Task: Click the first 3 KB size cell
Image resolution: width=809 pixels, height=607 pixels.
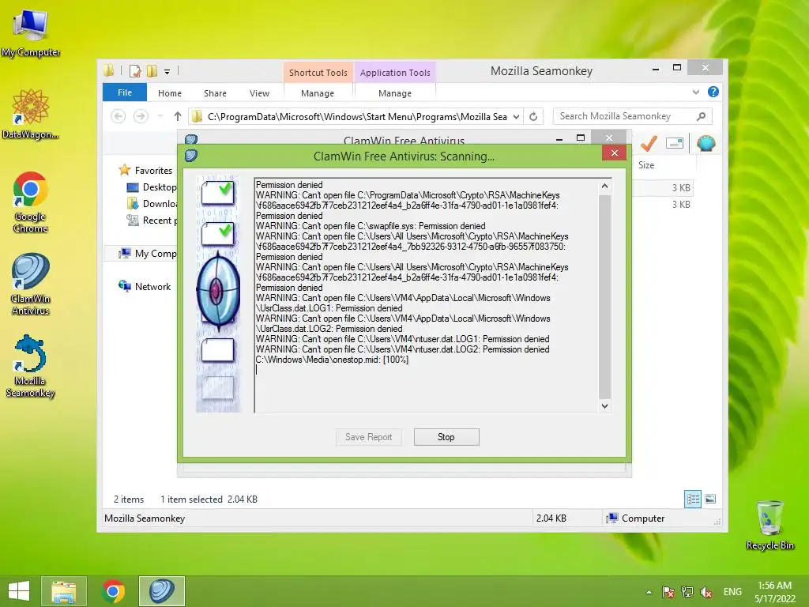Action: (x=681, y=188)
